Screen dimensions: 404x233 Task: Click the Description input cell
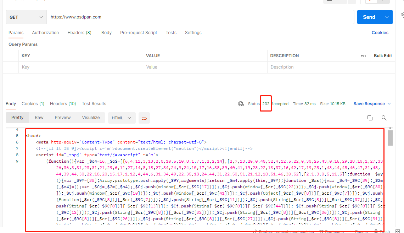coord(331,67)
